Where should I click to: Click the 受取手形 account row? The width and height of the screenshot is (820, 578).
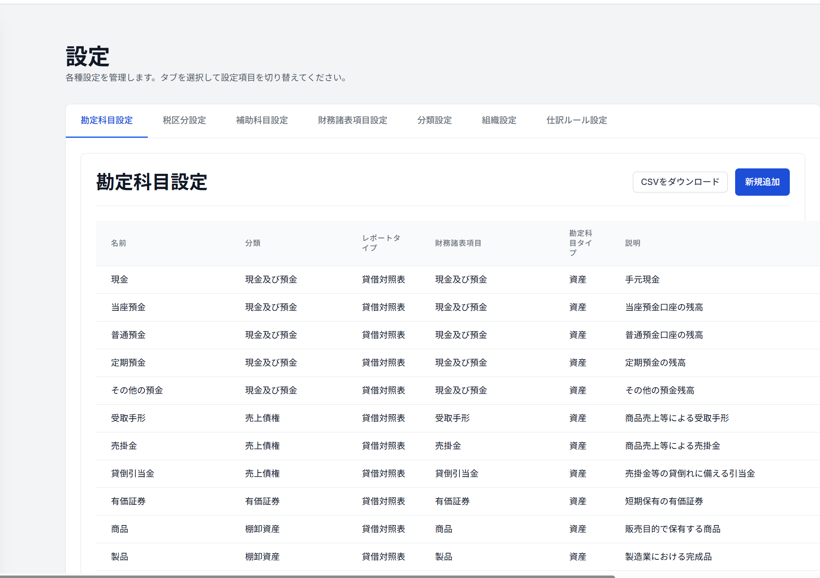click(x=128, y=418)
